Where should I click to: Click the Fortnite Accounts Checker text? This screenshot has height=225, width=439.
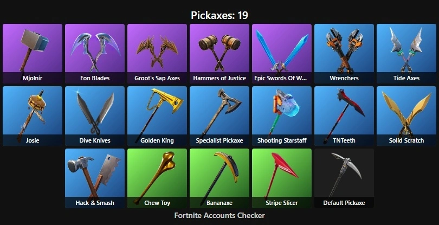point(219,215)
